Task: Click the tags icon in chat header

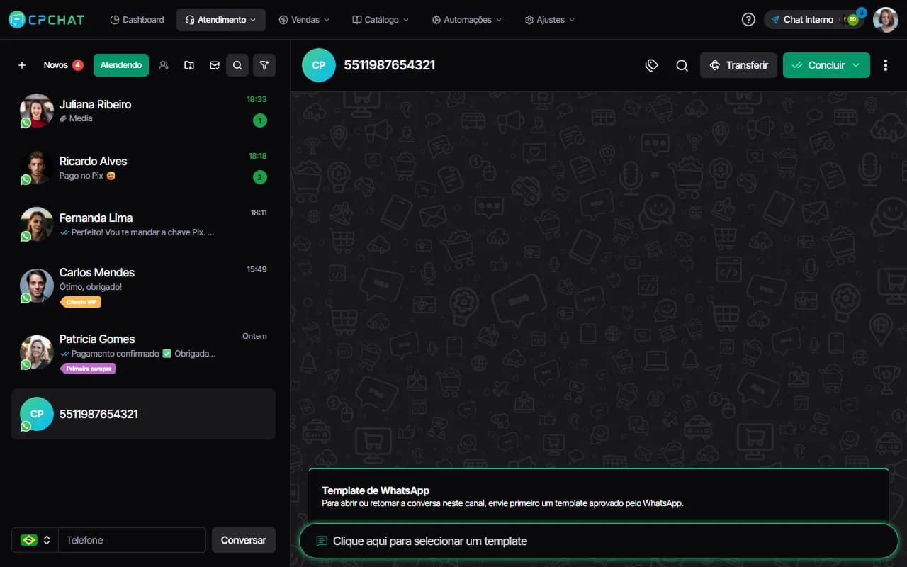Action: (x=652, y=65)
